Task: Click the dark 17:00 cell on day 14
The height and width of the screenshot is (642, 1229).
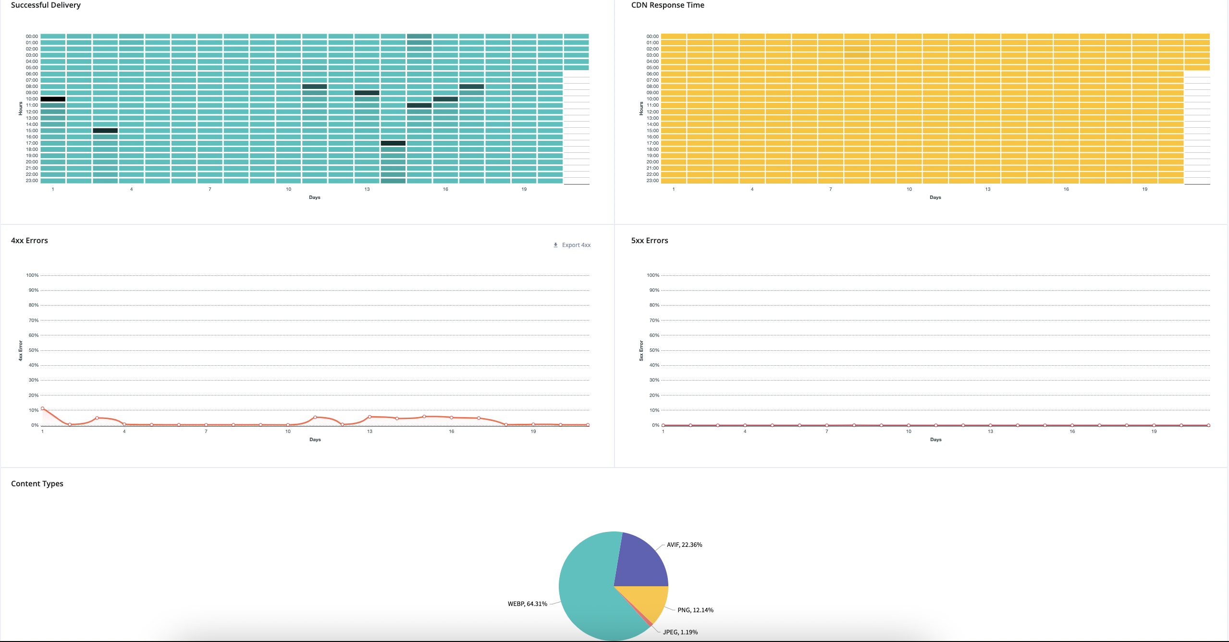Action: (x=393, y=143)
